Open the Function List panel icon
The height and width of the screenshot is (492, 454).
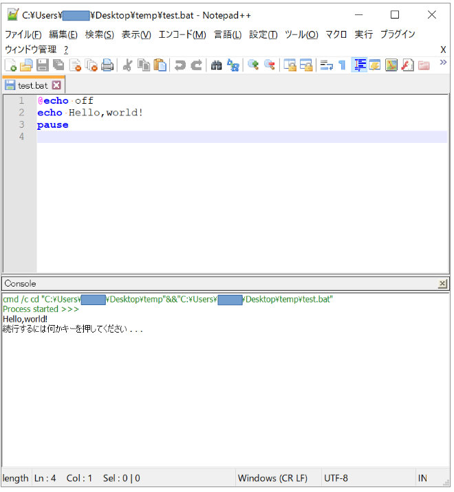[x=408, y=65]
